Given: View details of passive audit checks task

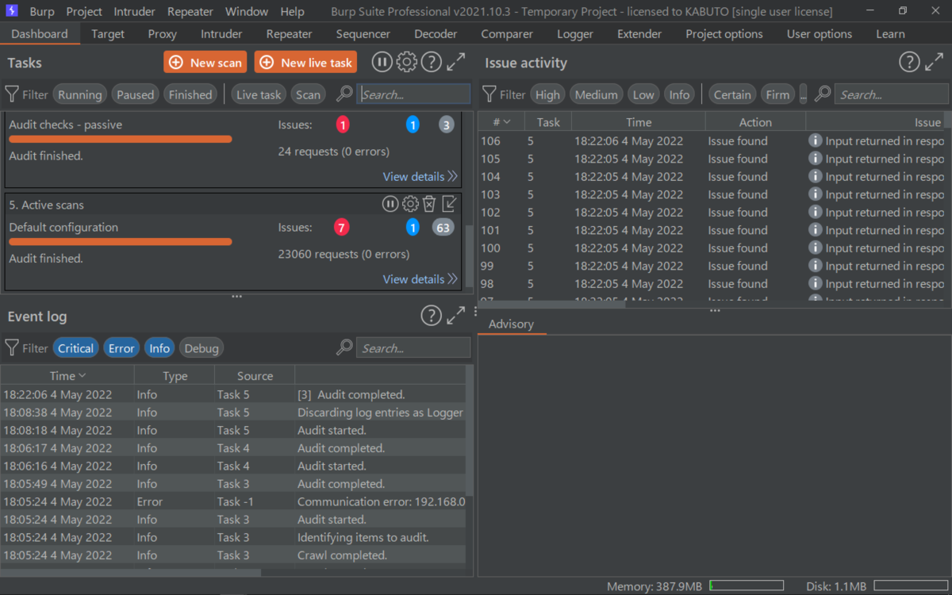Looking at the screenshot, I should pyautogui.click(x=420, y=176).
